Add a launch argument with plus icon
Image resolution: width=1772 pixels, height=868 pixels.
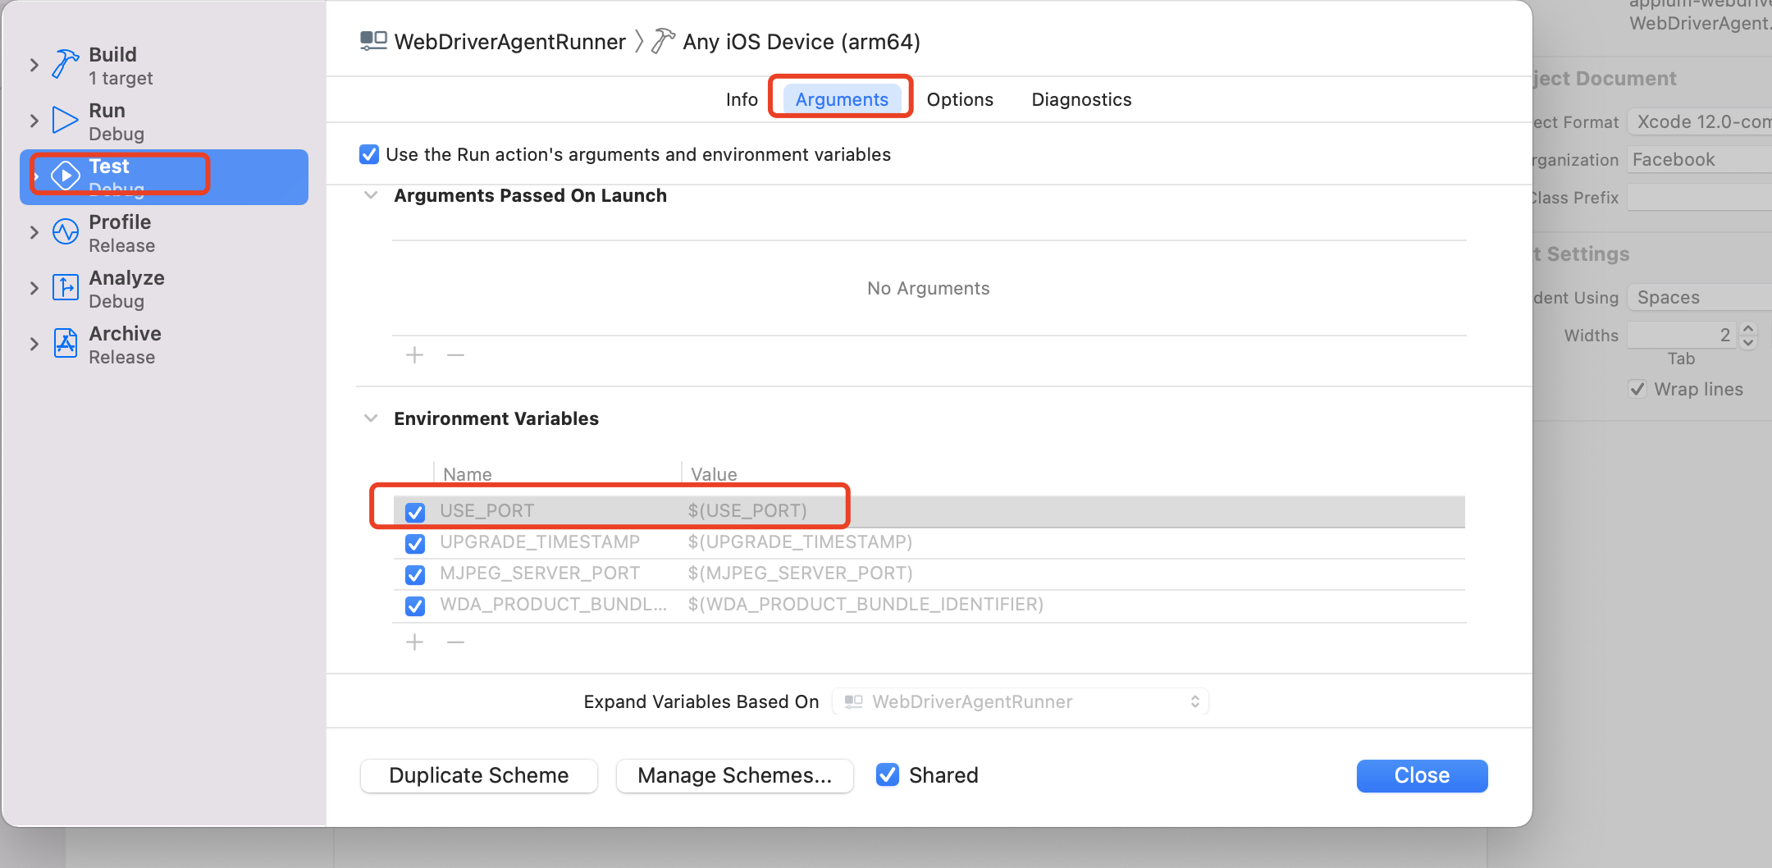click(x=415, y=355)
